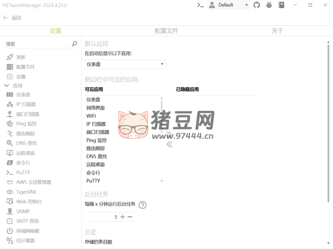Increase background task minutes with plus
The width and height of the screenshot is (333, 249).
(x=123, y=217)
